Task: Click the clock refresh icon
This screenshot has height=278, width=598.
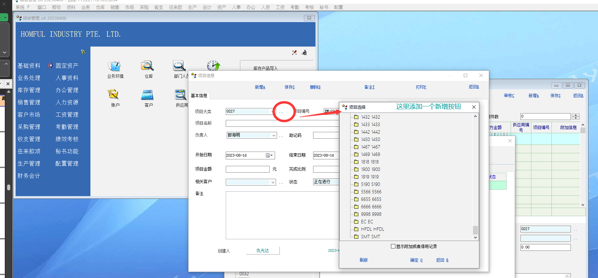Action: [213, 65]
